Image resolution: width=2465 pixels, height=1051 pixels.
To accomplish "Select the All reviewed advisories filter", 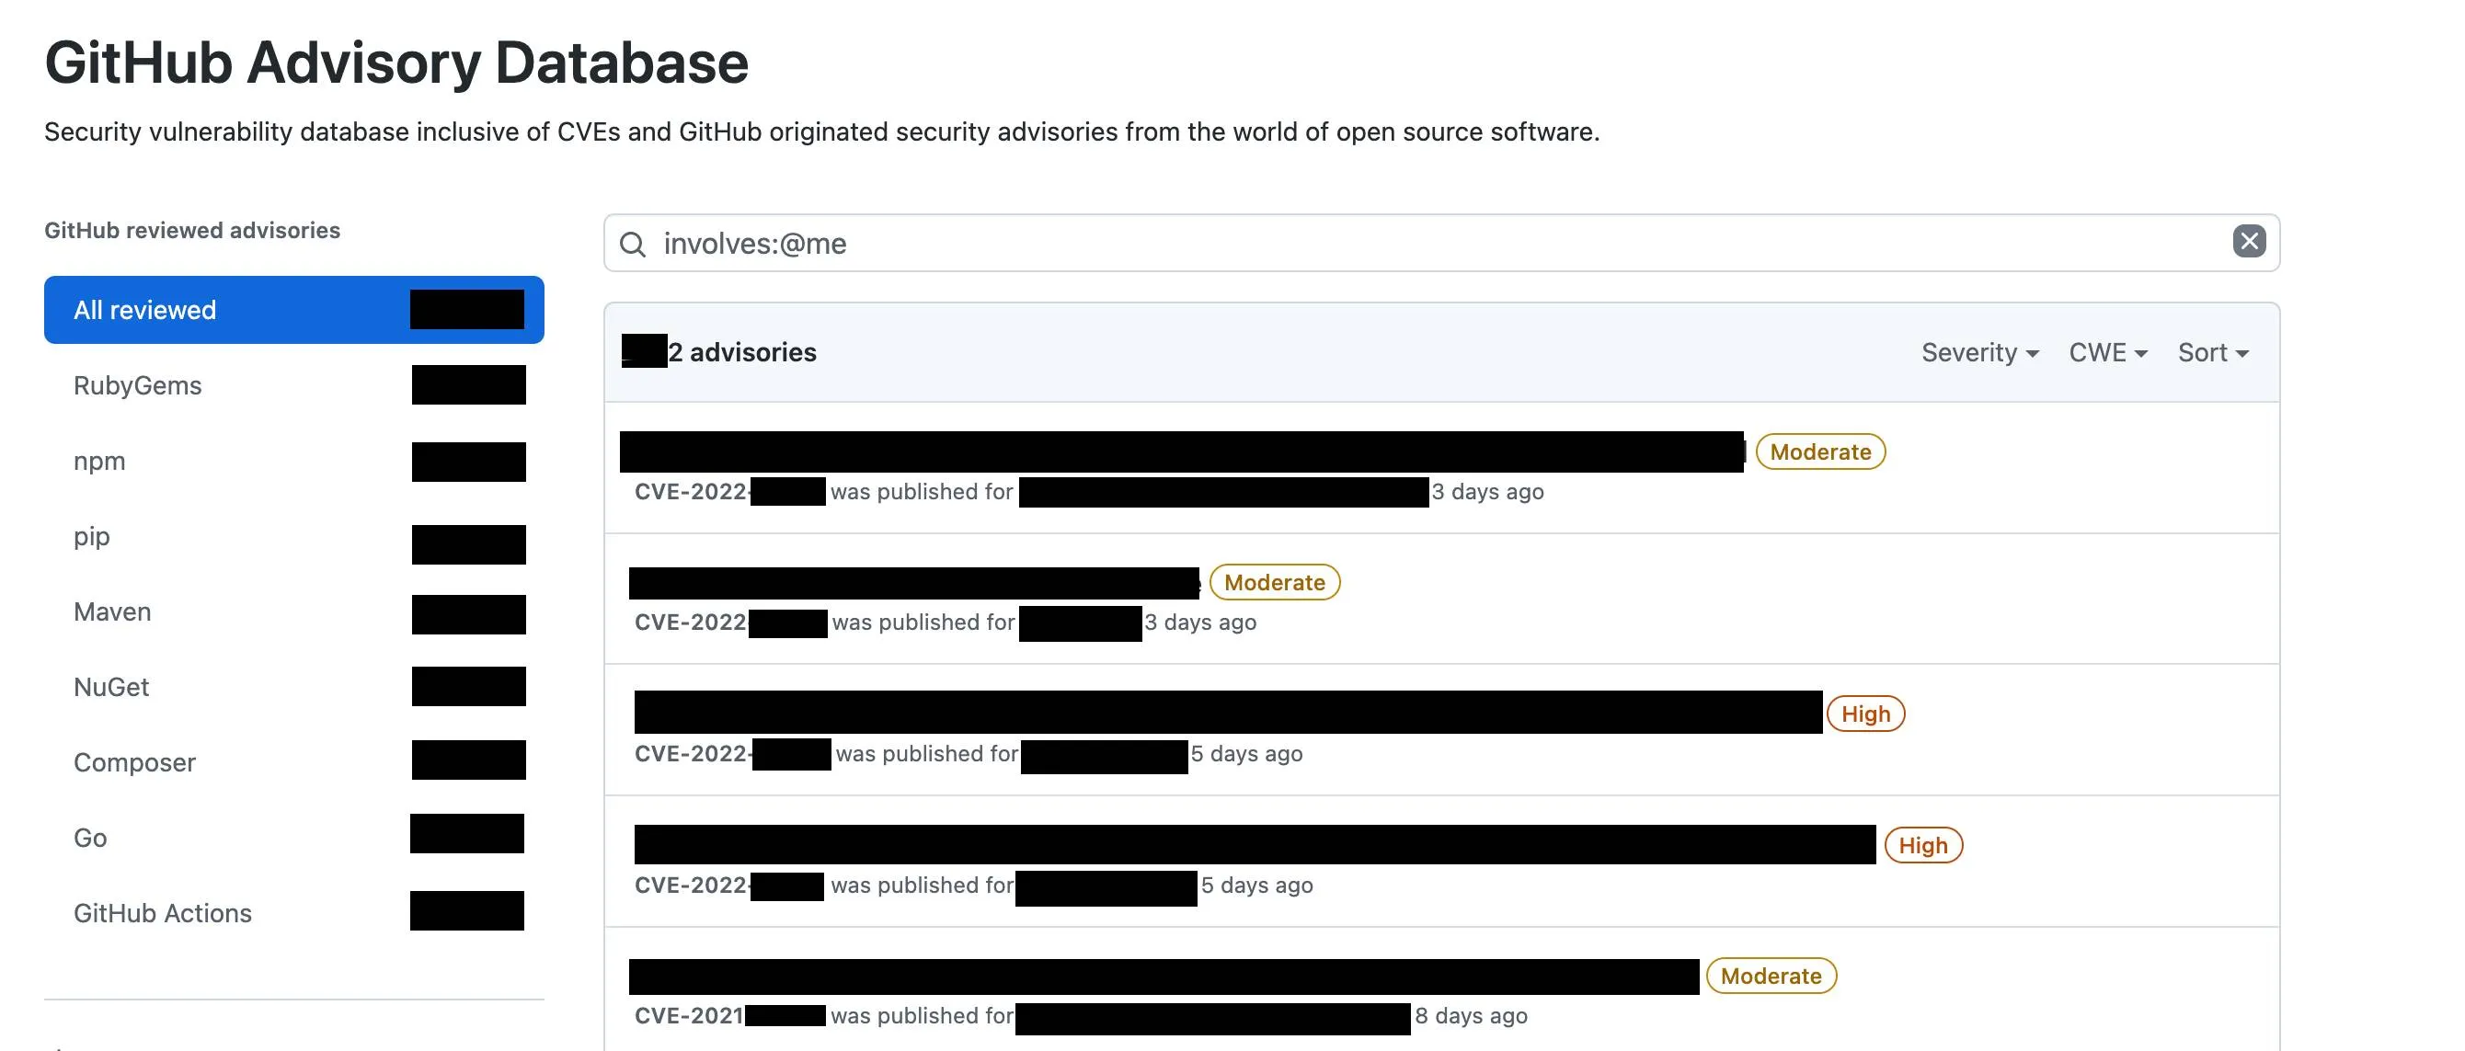I will [x=143, y=309].
